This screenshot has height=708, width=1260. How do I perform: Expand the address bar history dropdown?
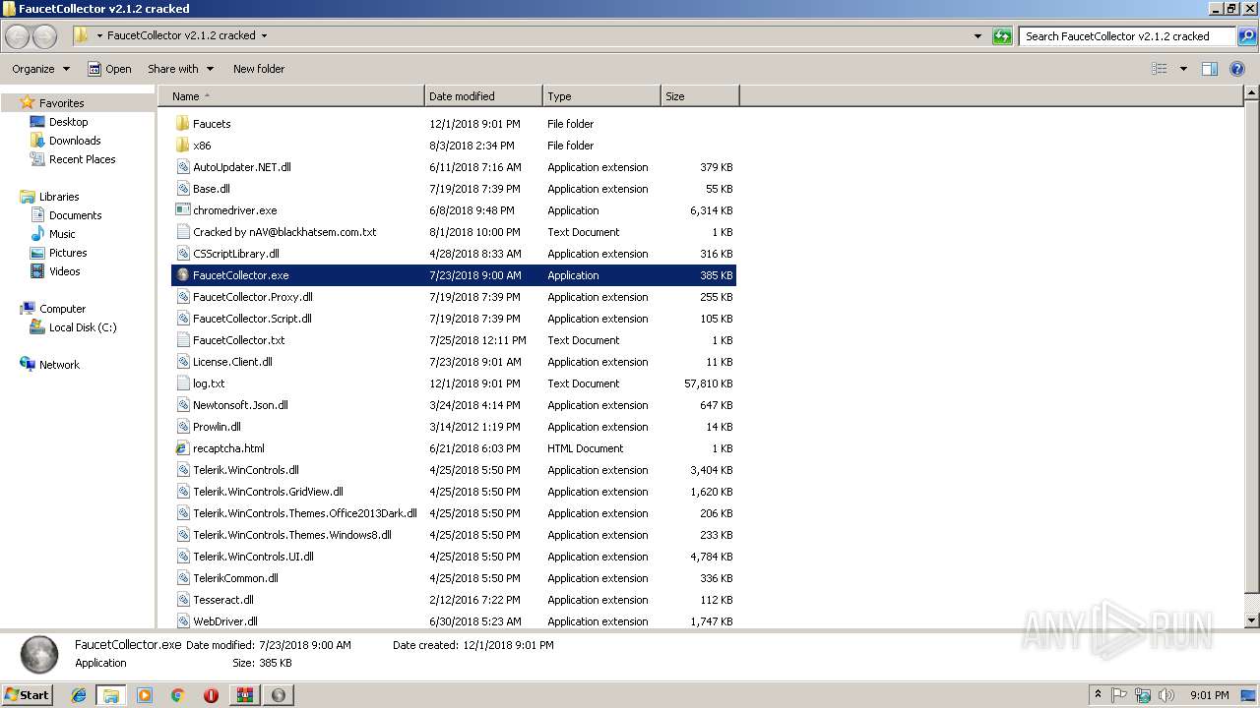coord(977,36)
